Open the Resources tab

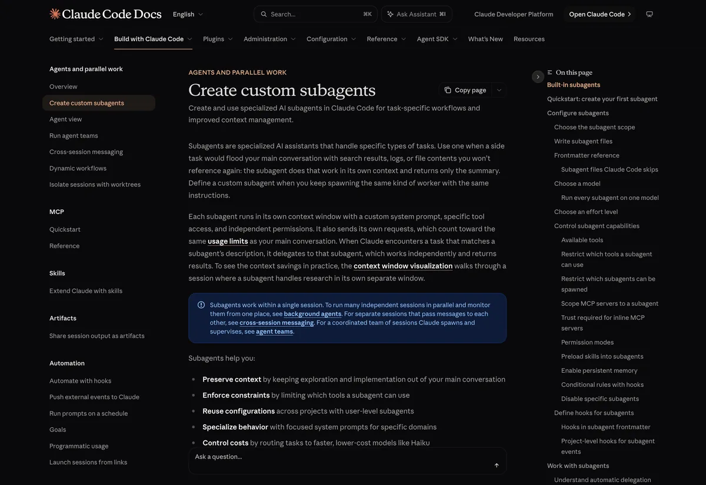coord(529,39)
